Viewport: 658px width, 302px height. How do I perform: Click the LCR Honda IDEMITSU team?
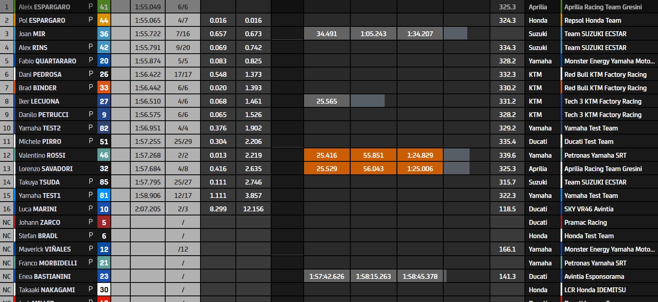(x=595, y=290)
